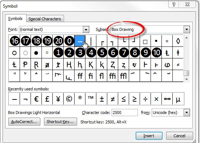
Task: Open the Shortcut Key... button
Action: [60, 122]
